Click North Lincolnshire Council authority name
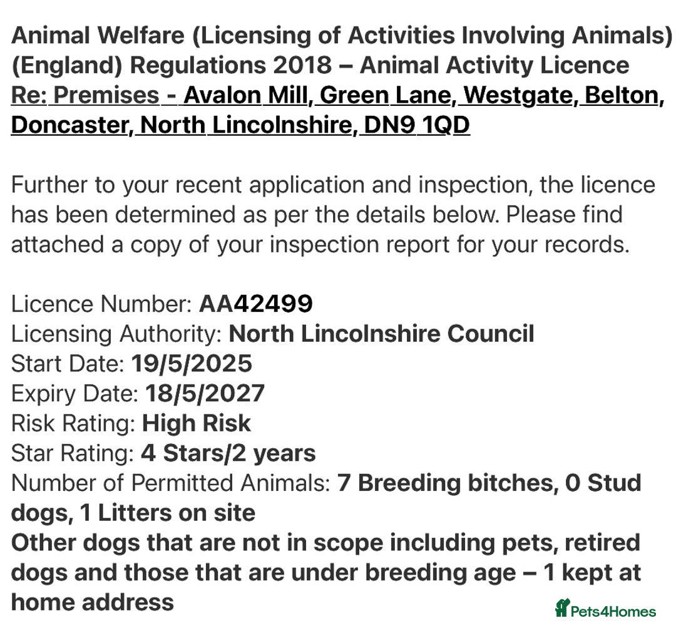Image resolution: width=676 pixels, height=628 pixels. pyautogui.click(x=381, y=334)
